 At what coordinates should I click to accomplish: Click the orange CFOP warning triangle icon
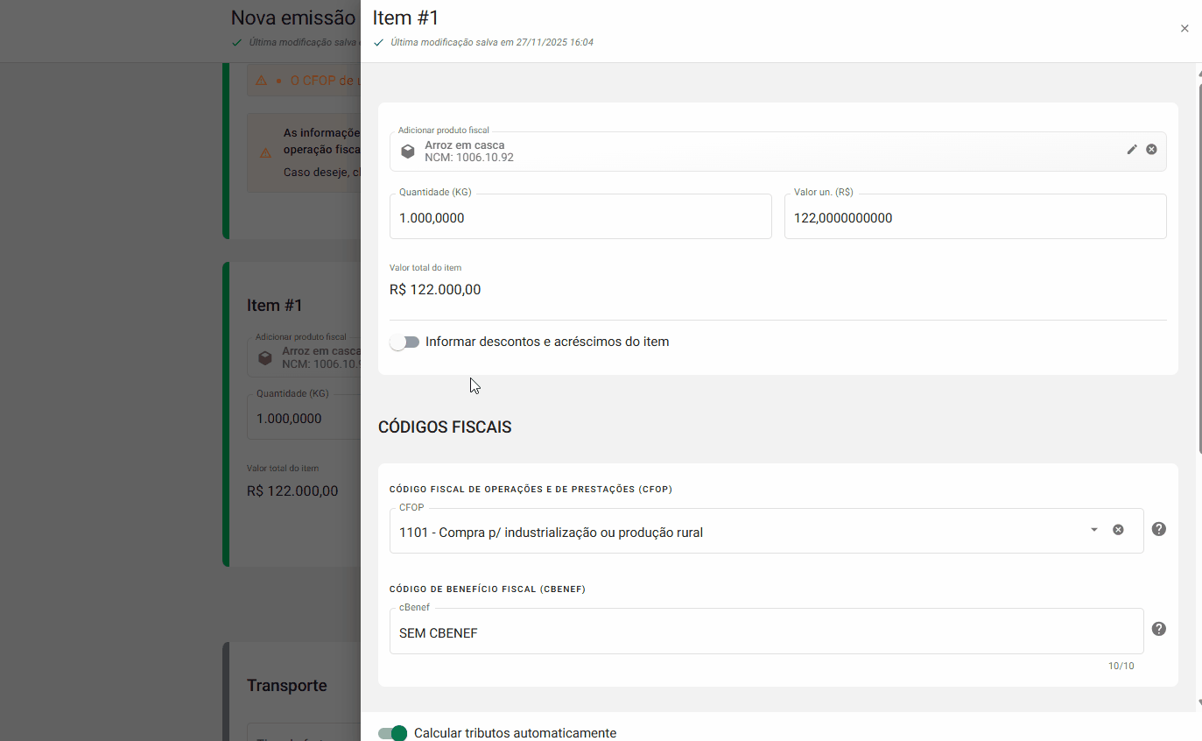tap(261, 81)
